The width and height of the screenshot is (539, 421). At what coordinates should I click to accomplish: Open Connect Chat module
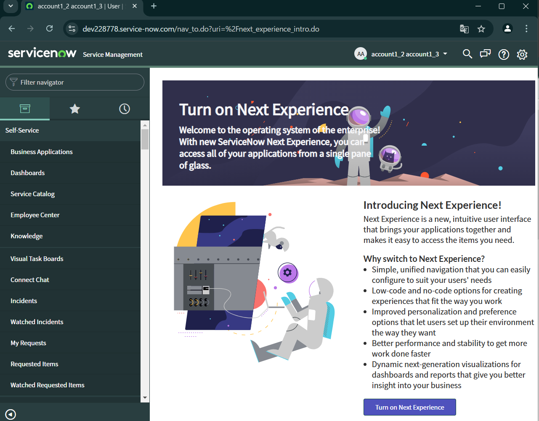[x=70, y=280]
